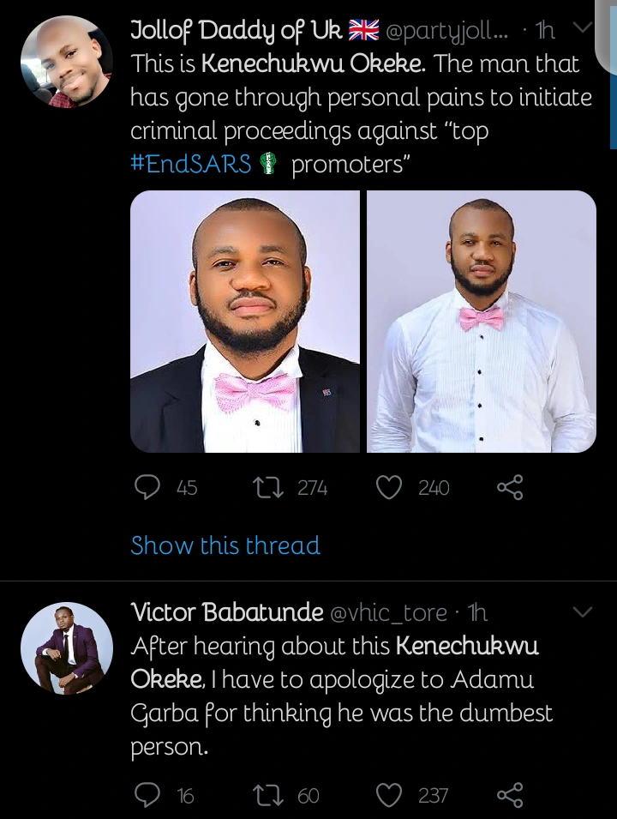Open Victor Babatunde's profile picture
The height and width of the screenshot is (819, 617).
tap(66, 647)
